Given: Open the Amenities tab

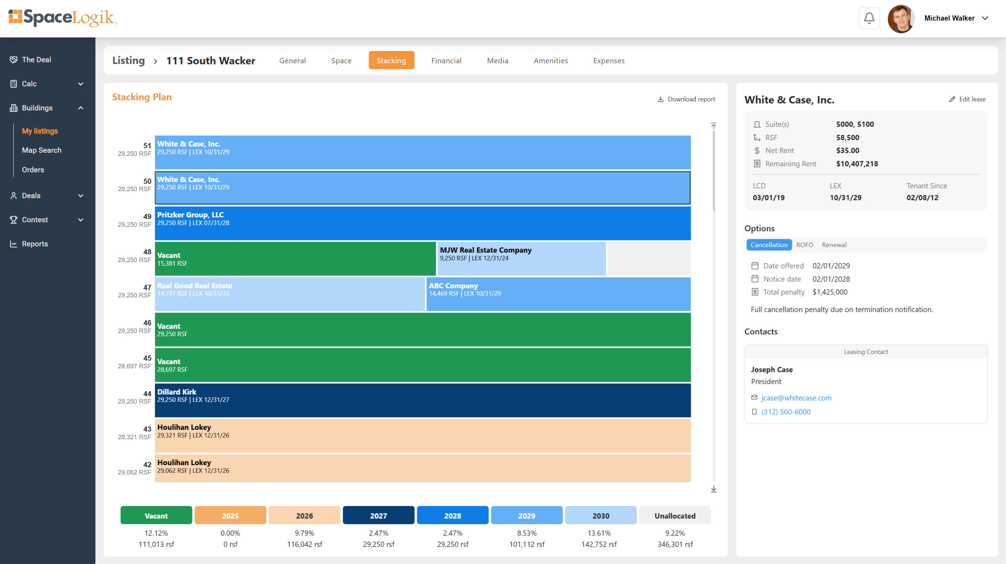Looking at the screenshot, I should (551, 60).
